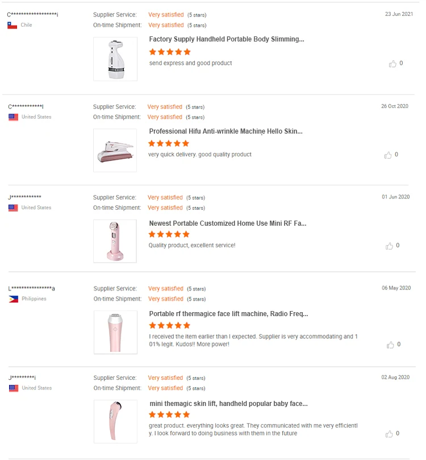Viewport: 426px width, 460px height.
Task: Open the mini themagic skin lift link
Action: tap(228, 404)
